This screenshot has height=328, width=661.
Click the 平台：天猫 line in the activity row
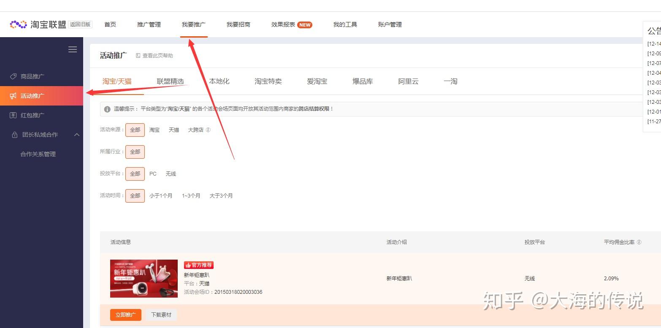tap(197, 284)
